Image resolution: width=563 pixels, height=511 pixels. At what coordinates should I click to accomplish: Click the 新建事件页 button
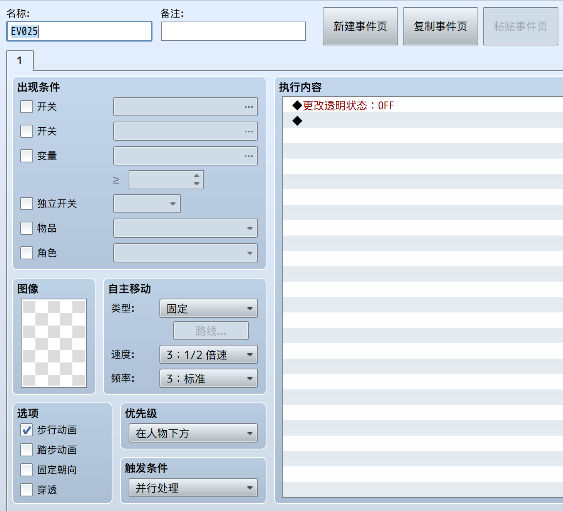point(360,26)
